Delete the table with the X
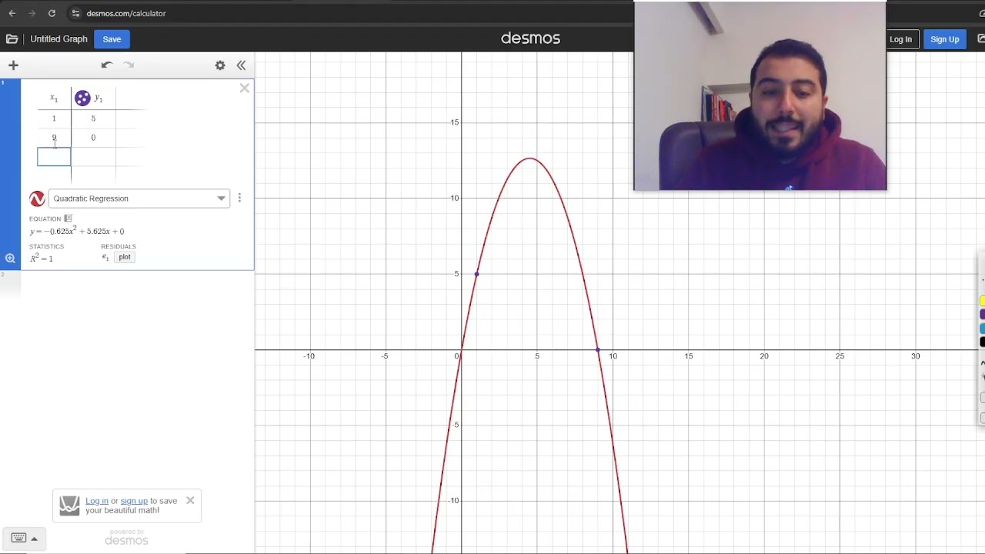This screenshot has height=554, width=985. pyautogui.click(x=244, y=88)
